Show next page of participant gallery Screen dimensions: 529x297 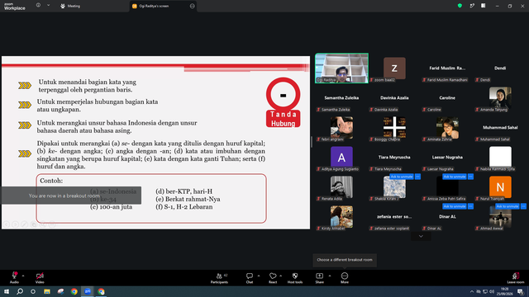pyautogui.click(x=421, y=237)
